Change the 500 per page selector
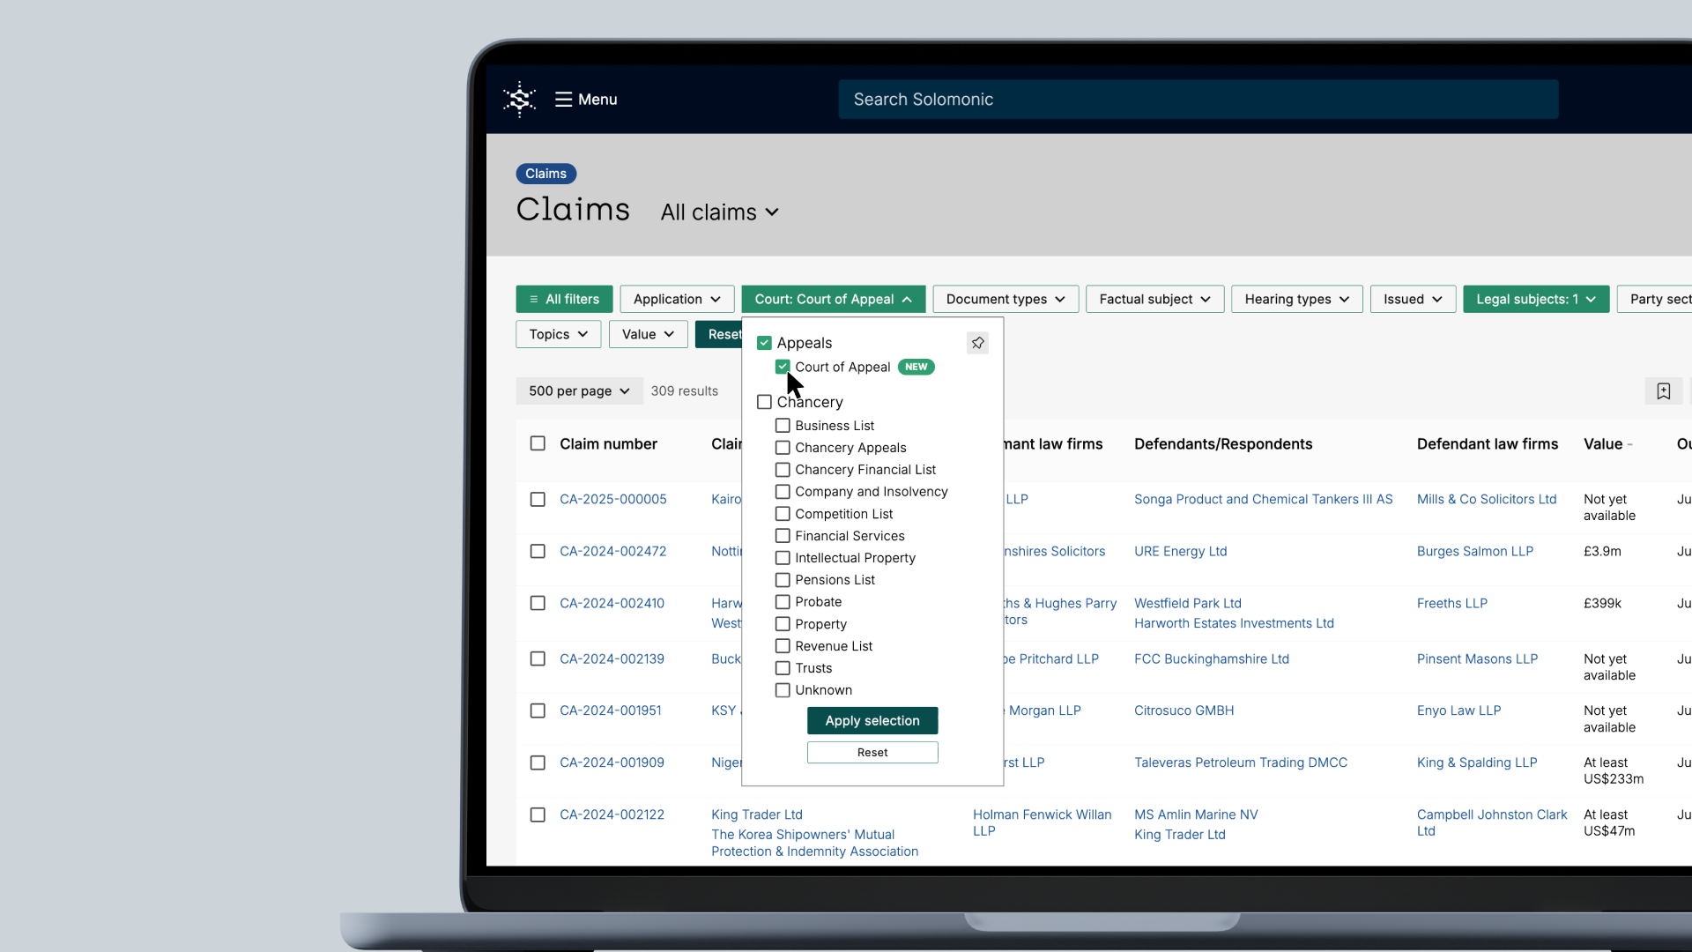Screen dimensions: 1692x952 coord(579,391)
